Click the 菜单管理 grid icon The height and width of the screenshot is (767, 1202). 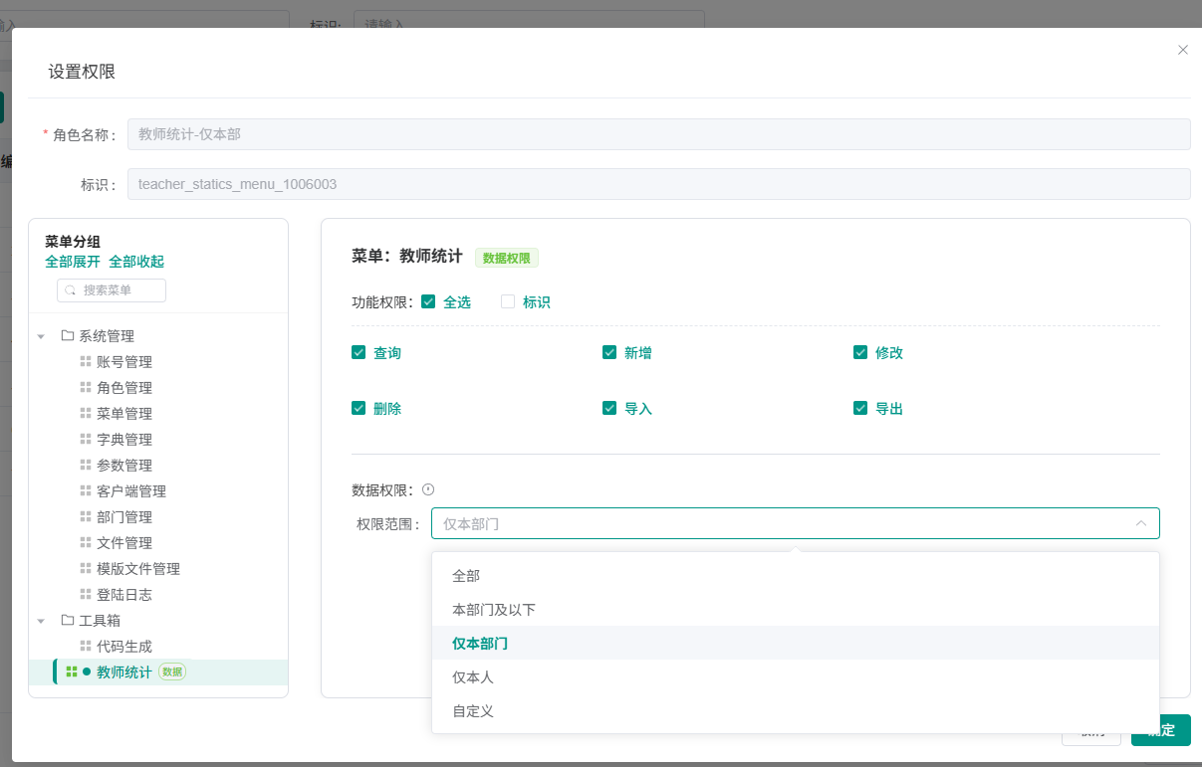coord(86,414)
